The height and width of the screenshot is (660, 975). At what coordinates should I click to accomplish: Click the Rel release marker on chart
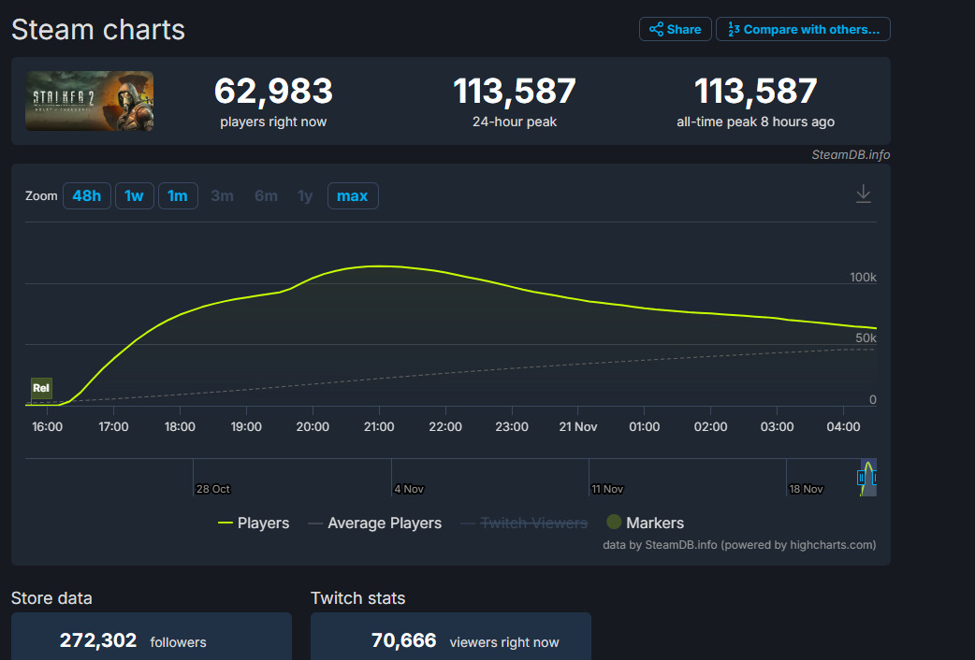(x=41, y=388)
